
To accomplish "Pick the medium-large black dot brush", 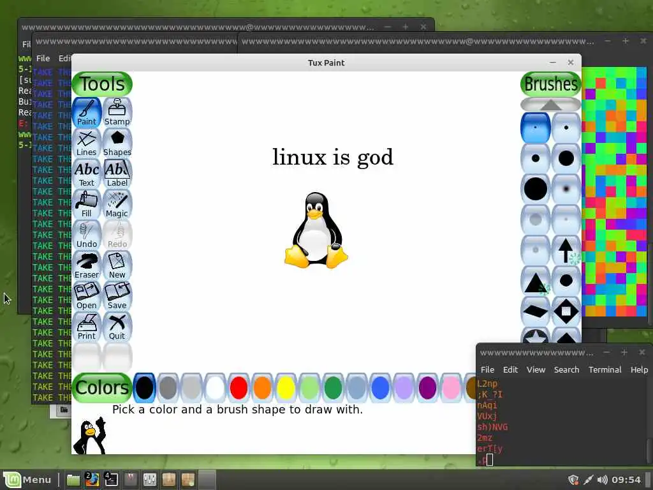I will [566, 158].
